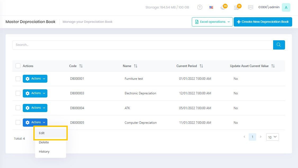Open the page size 10 dropdown
The height and width of the screenshot is (168, 298).
coord(272,137)
